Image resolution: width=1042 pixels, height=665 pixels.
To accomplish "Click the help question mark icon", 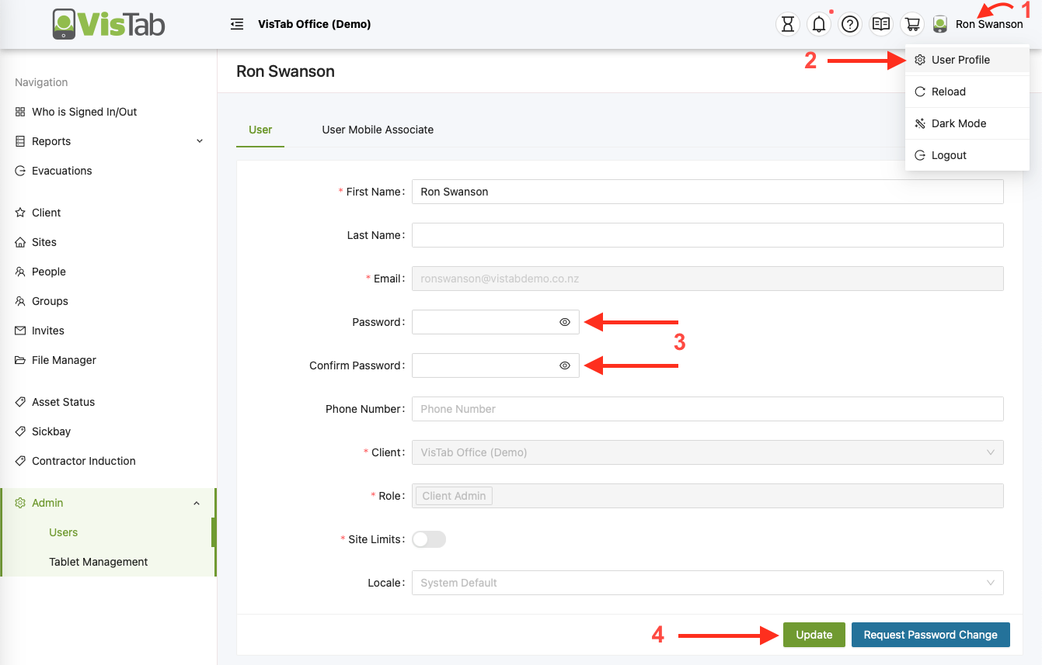I will pos(850,24).
